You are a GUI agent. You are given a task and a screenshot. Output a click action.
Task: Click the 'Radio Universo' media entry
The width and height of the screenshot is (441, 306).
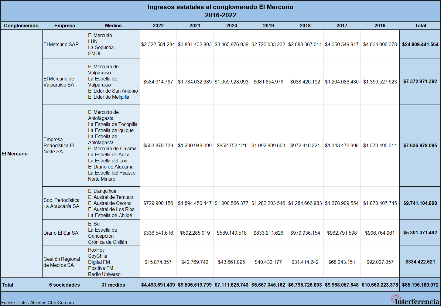tap(104, 274)
